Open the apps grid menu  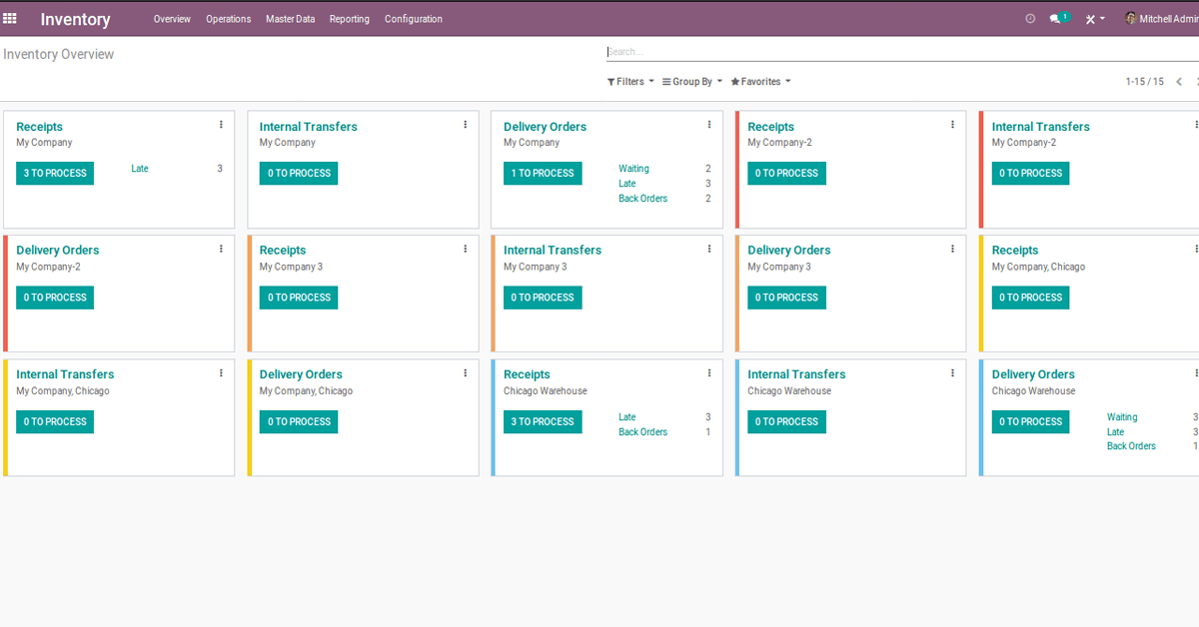click(x=10, y=18)
